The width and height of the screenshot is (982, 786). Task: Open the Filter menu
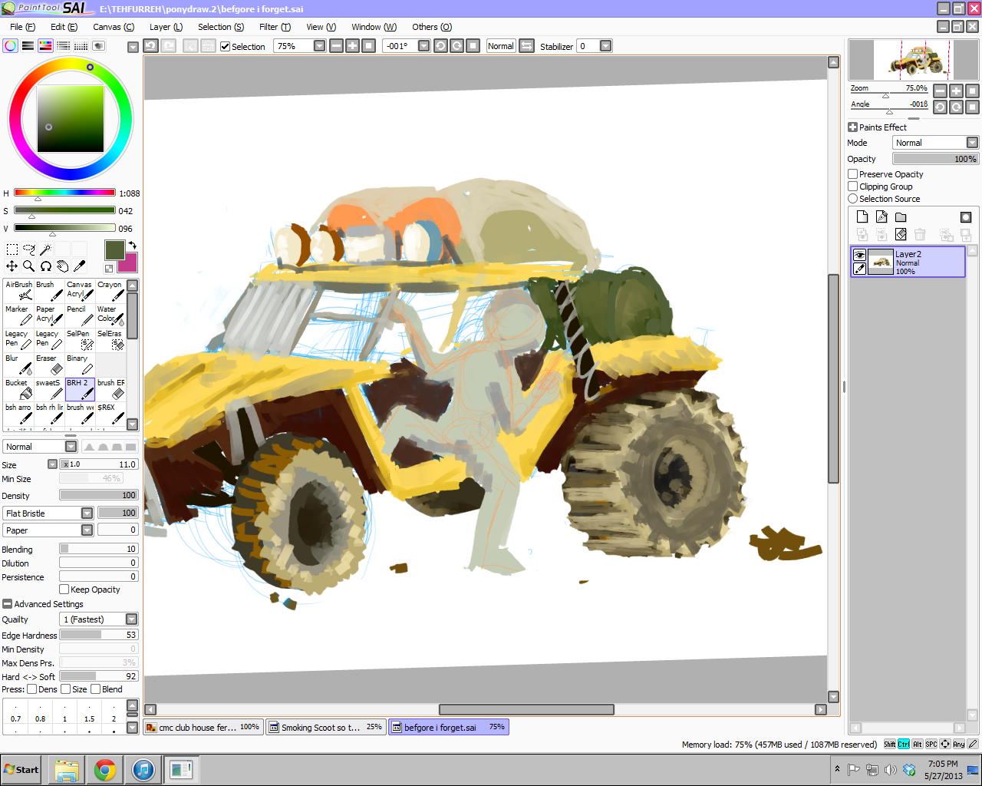tap(274, 27)
